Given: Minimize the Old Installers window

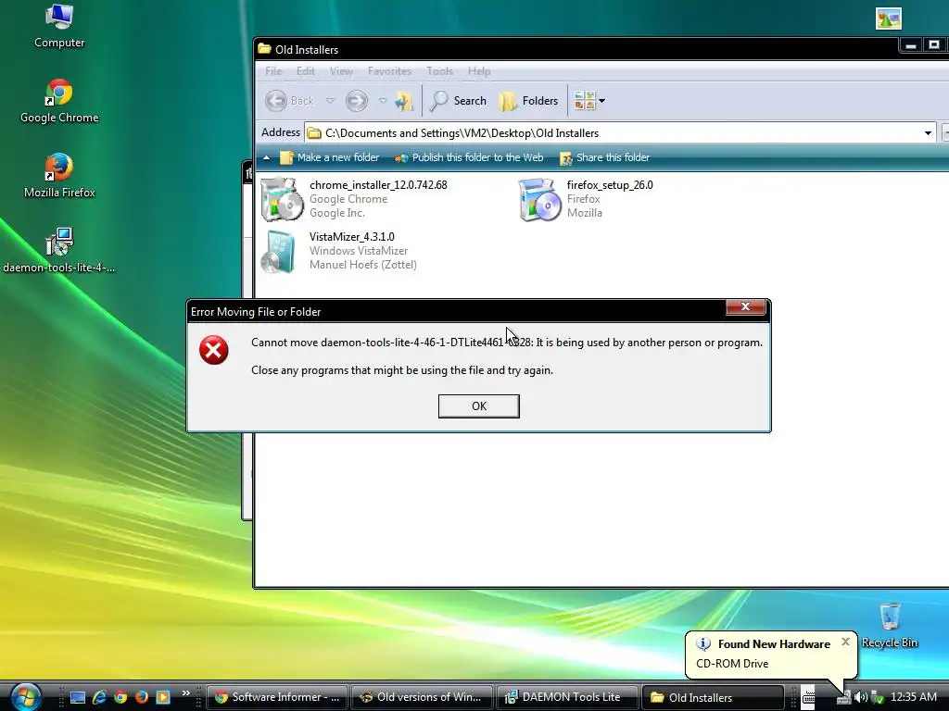Looking at the screenshot, I should click(x=910, y=45).
